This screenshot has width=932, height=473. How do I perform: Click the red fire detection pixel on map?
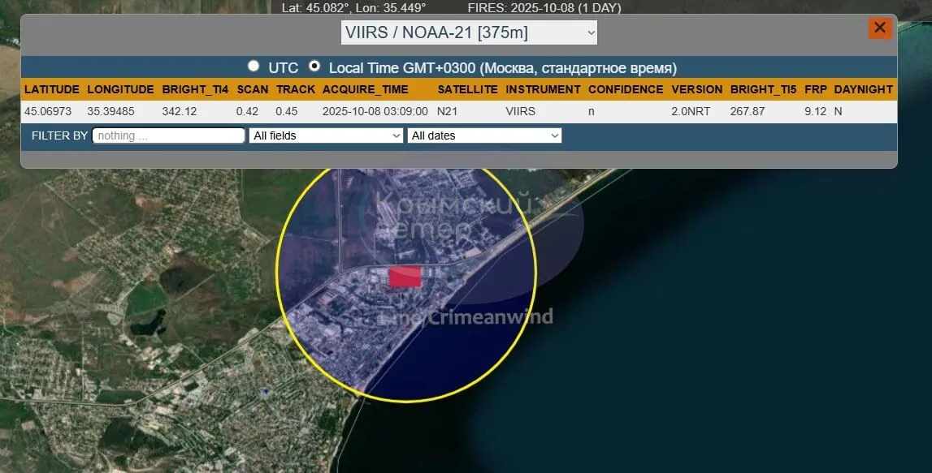405,277
